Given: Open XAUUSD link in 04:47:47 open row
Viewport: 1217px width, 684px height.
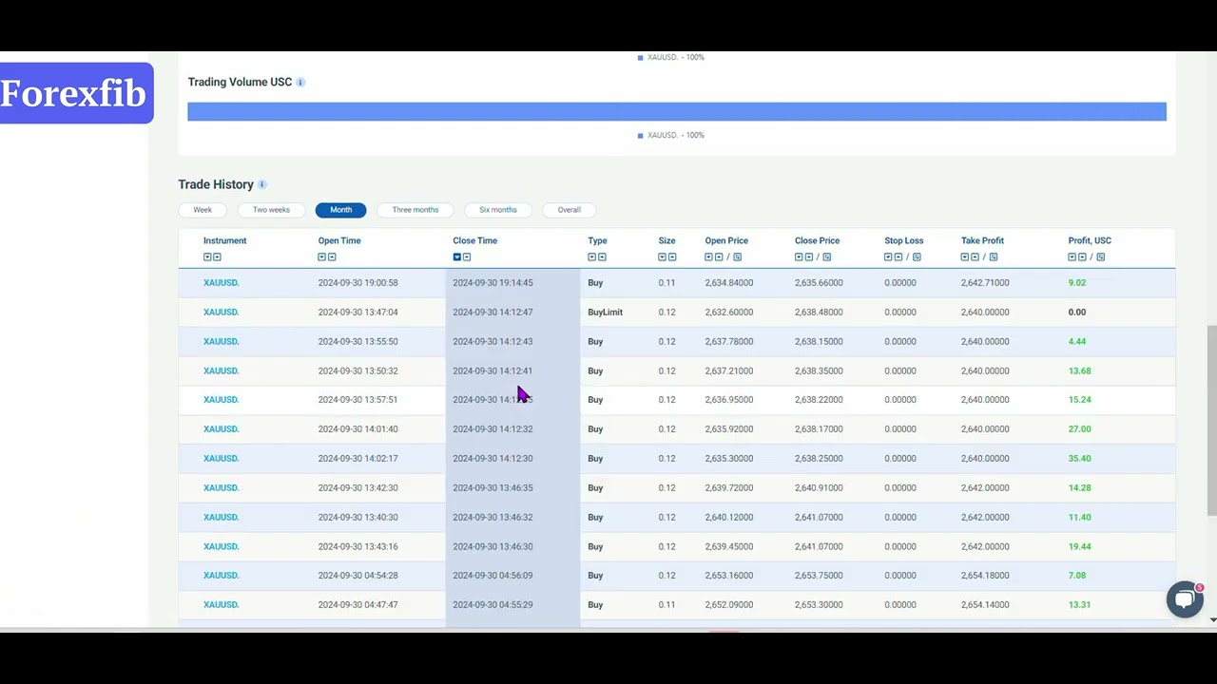Looking at the screenshot, I should coord(221,605).
